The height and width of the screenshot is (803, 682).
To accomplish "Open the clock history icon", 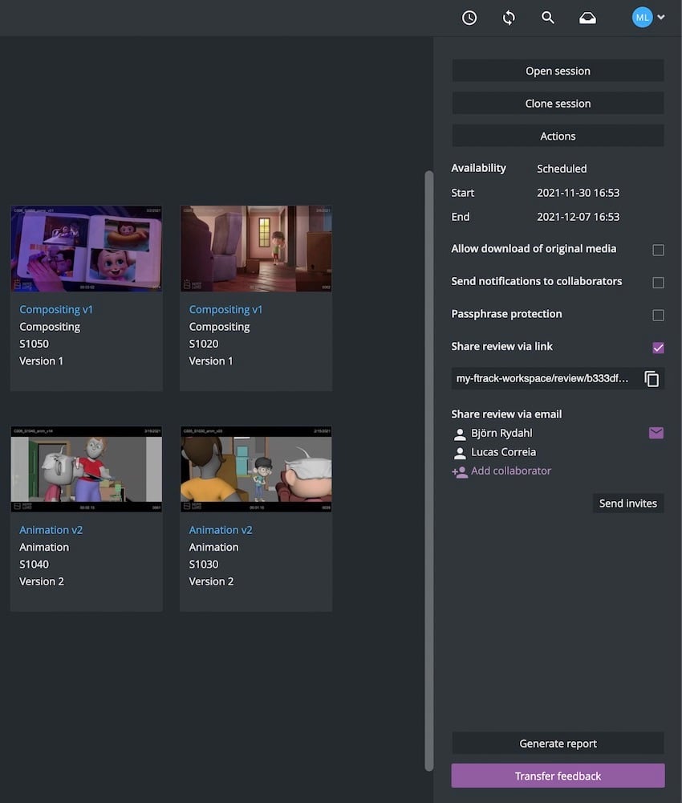I will 469,18.
